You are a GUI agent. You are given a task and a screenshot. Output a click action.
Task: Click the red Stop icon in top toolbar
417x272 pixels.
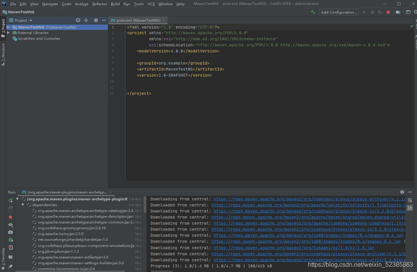388,12
